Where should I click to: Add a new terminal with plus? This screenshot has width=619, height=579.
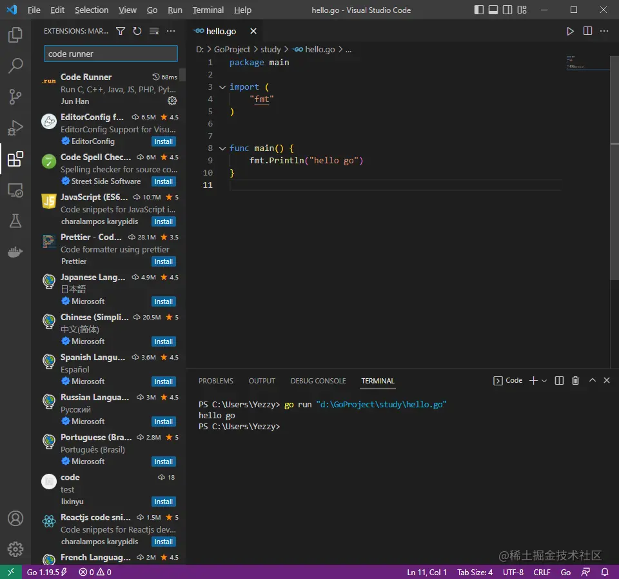tap(533, 381)
